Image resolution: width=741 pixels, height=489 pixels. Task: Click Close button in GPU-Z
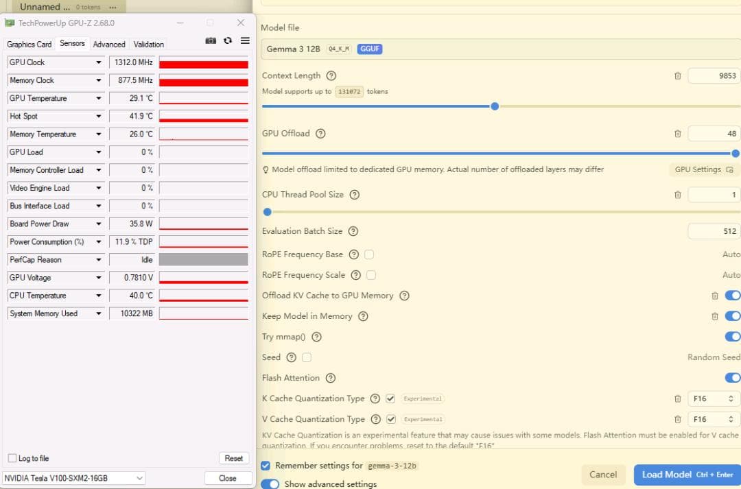click(228, 478)
